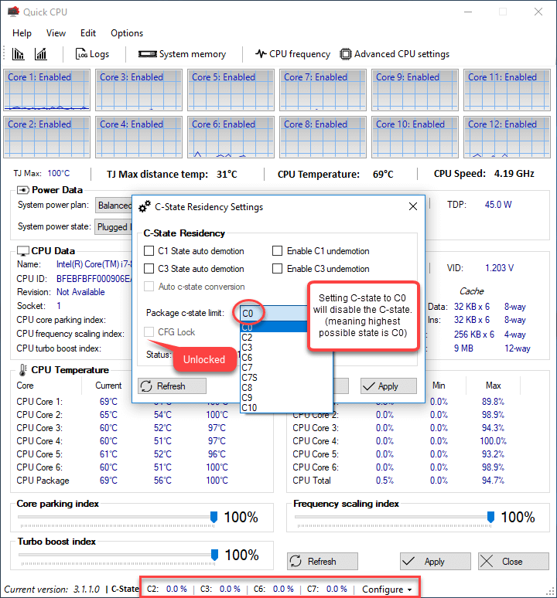The width and height of the screenshot is (557, 598).
Task: Click the CPU Package temperature row label
Action: click(43, 481)
